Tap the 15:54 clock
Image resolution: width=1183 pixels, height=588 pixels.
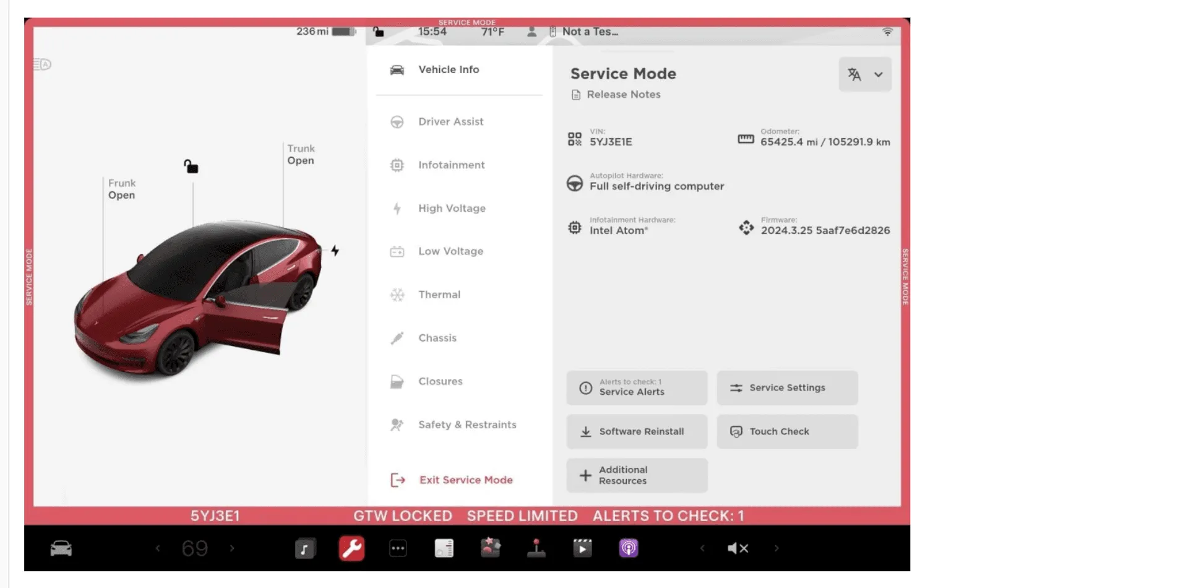pos(432,32)
